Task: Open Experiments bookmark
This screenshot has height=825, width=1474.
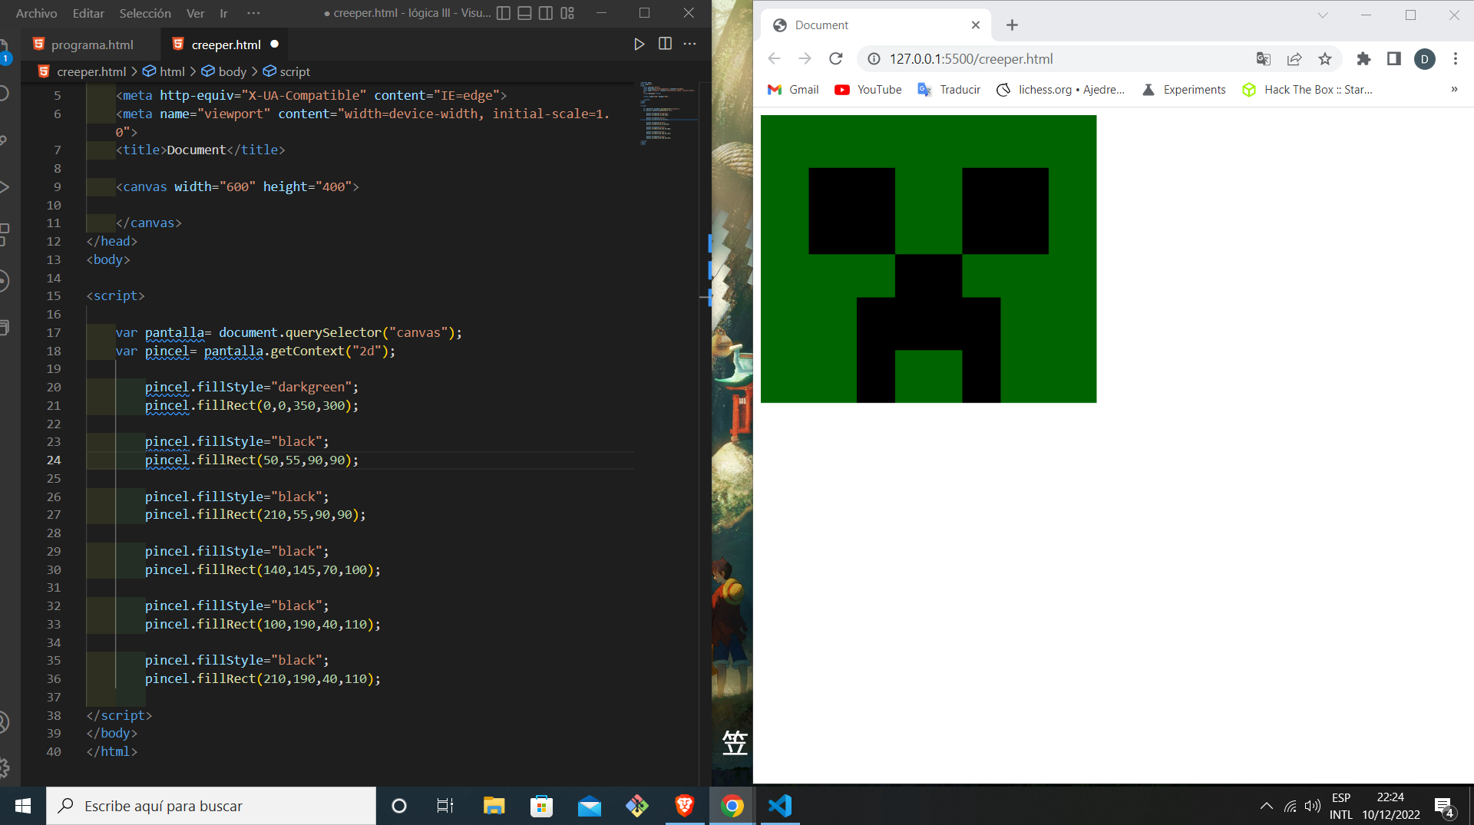Action: [1183, 90]
